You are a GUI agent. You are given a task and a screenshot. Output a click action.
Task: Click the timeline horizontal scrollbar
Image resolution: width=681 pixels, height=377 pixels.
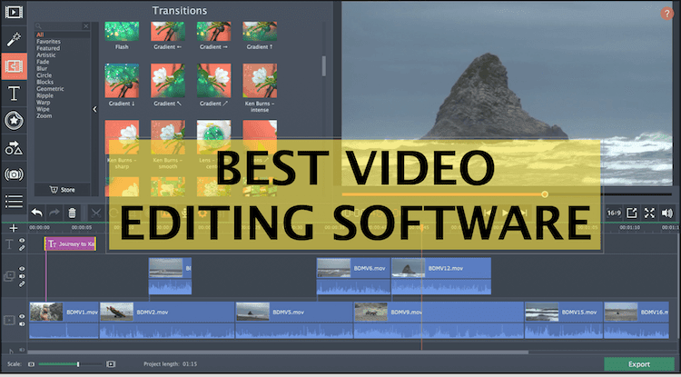(x=278, y=352)
